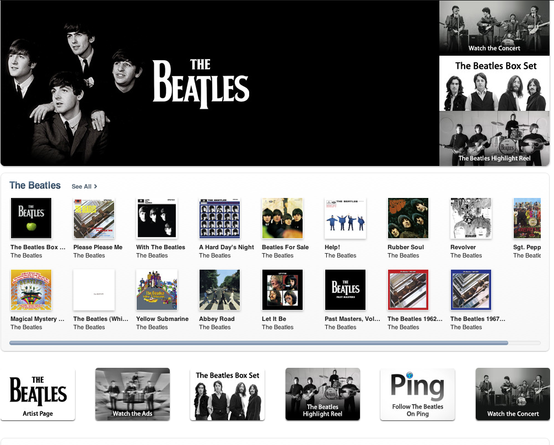Open the Beatles Artist Page tile
This screenshot has width=554, height=445.
click(38, 394)
